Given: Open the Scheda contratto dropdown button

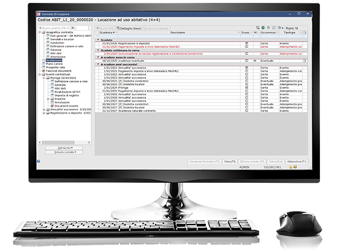Looking at the screenshot, I should pos(63,152).
